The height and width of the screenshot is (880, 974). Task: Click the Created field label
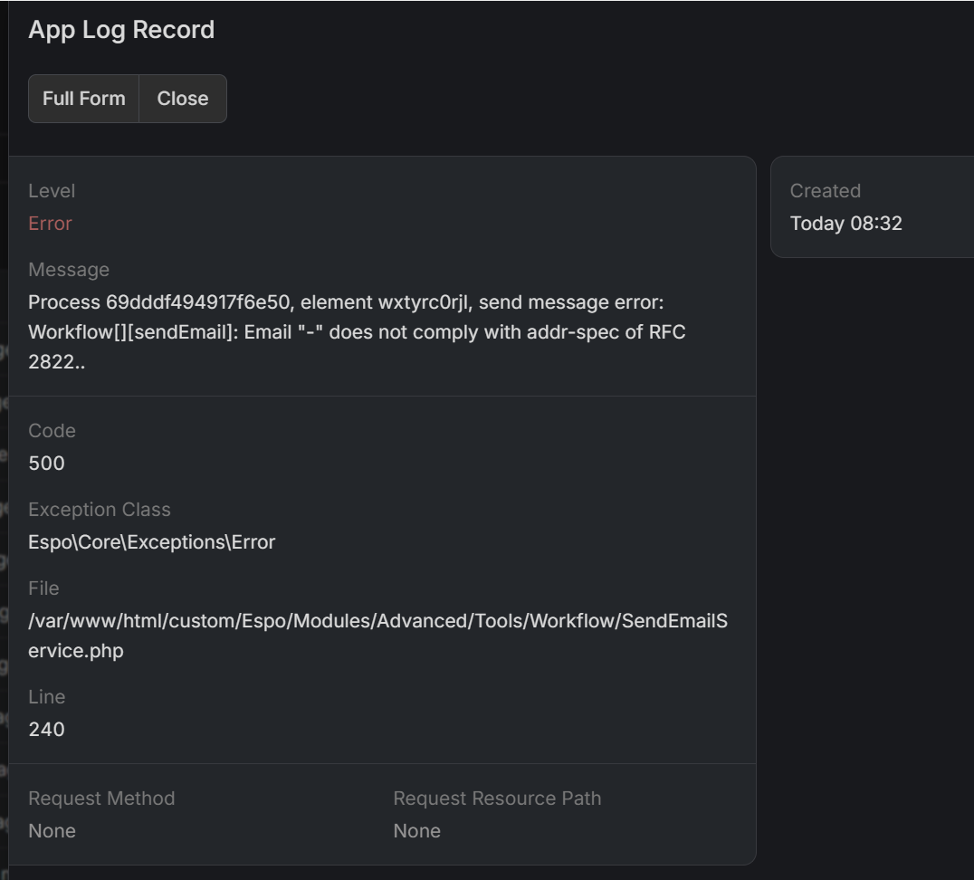[825, 191]
